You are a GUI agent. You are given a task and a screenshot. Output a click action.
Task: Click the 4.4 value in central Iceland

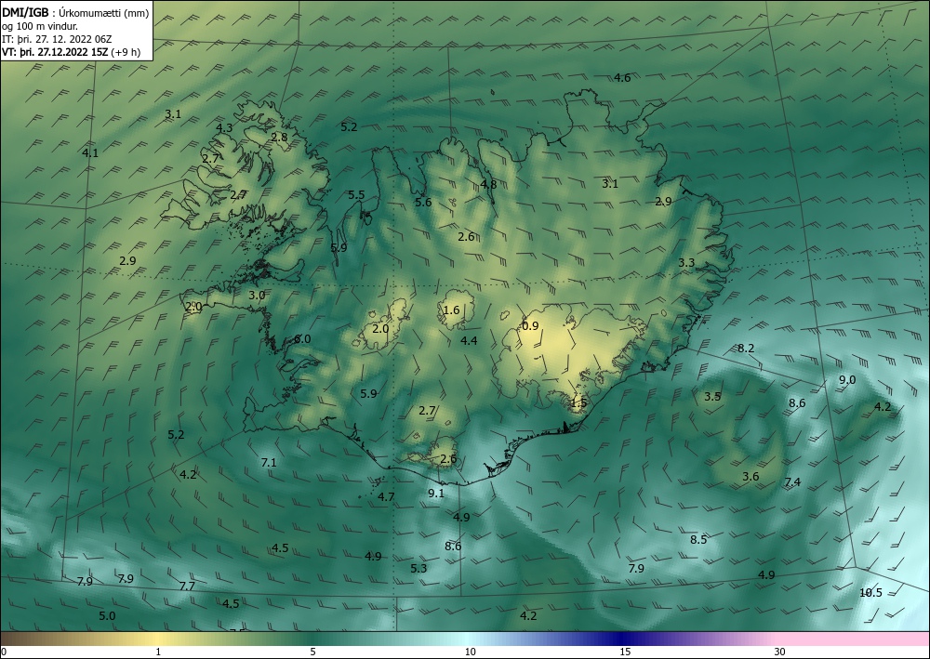click(469, 341)
